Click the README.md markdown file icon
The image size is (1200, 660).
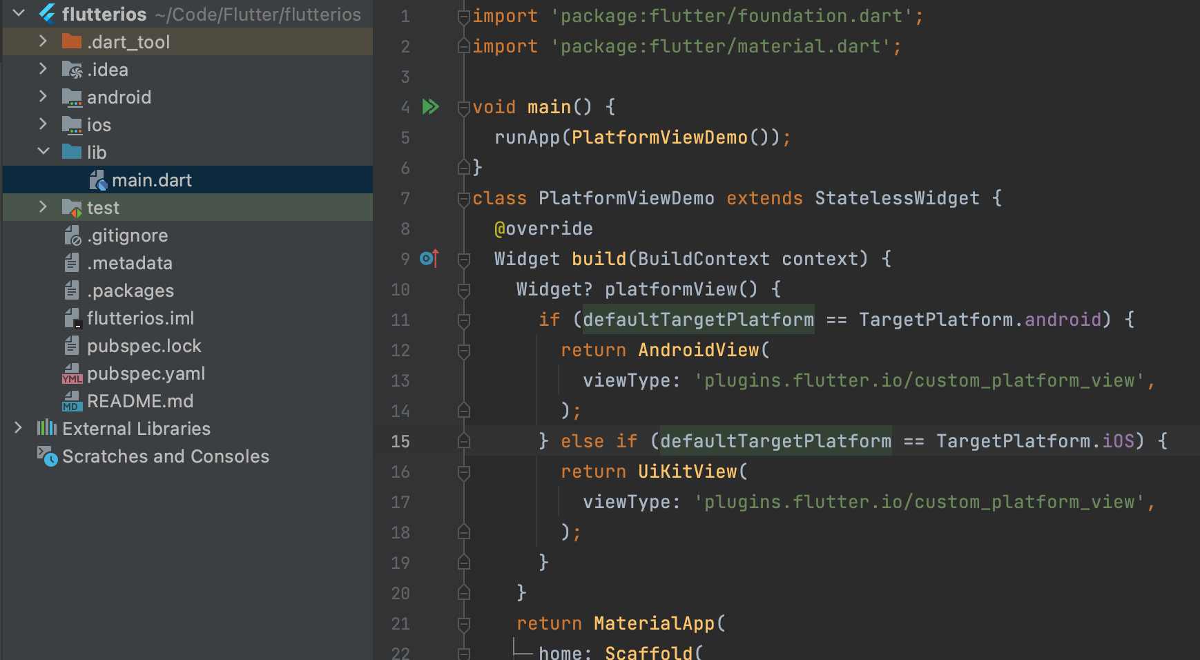[x=72, y=401]
